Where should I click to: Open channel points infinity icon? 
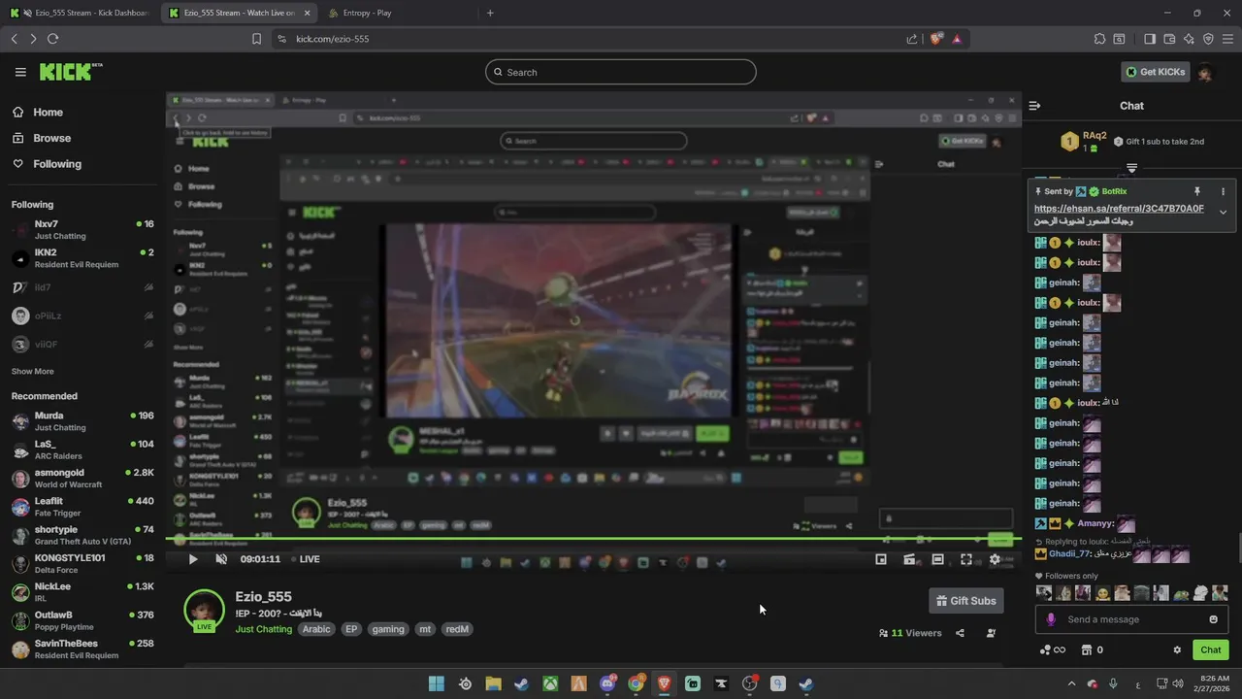tap(1053, 650)
